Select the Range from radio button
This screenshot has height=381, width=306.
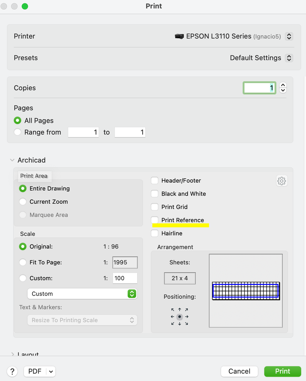pyautogui.click(x=18, y=132)
